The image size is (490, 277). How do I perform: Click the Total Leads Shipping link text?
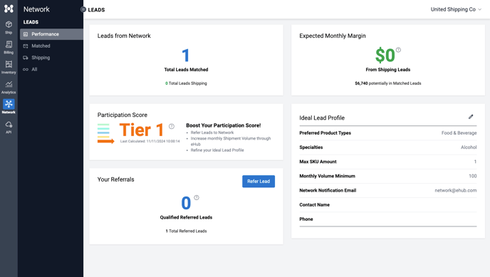click(187, 83)
